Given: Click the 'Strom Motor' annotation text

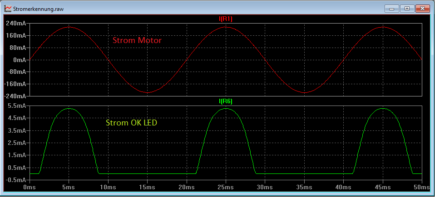Looking at the screenshot, I should coord(137,40).
